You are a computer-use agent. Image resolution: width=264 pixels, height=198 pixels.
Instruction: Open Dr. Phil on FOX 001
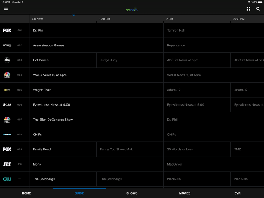click(x=96, y=31)
